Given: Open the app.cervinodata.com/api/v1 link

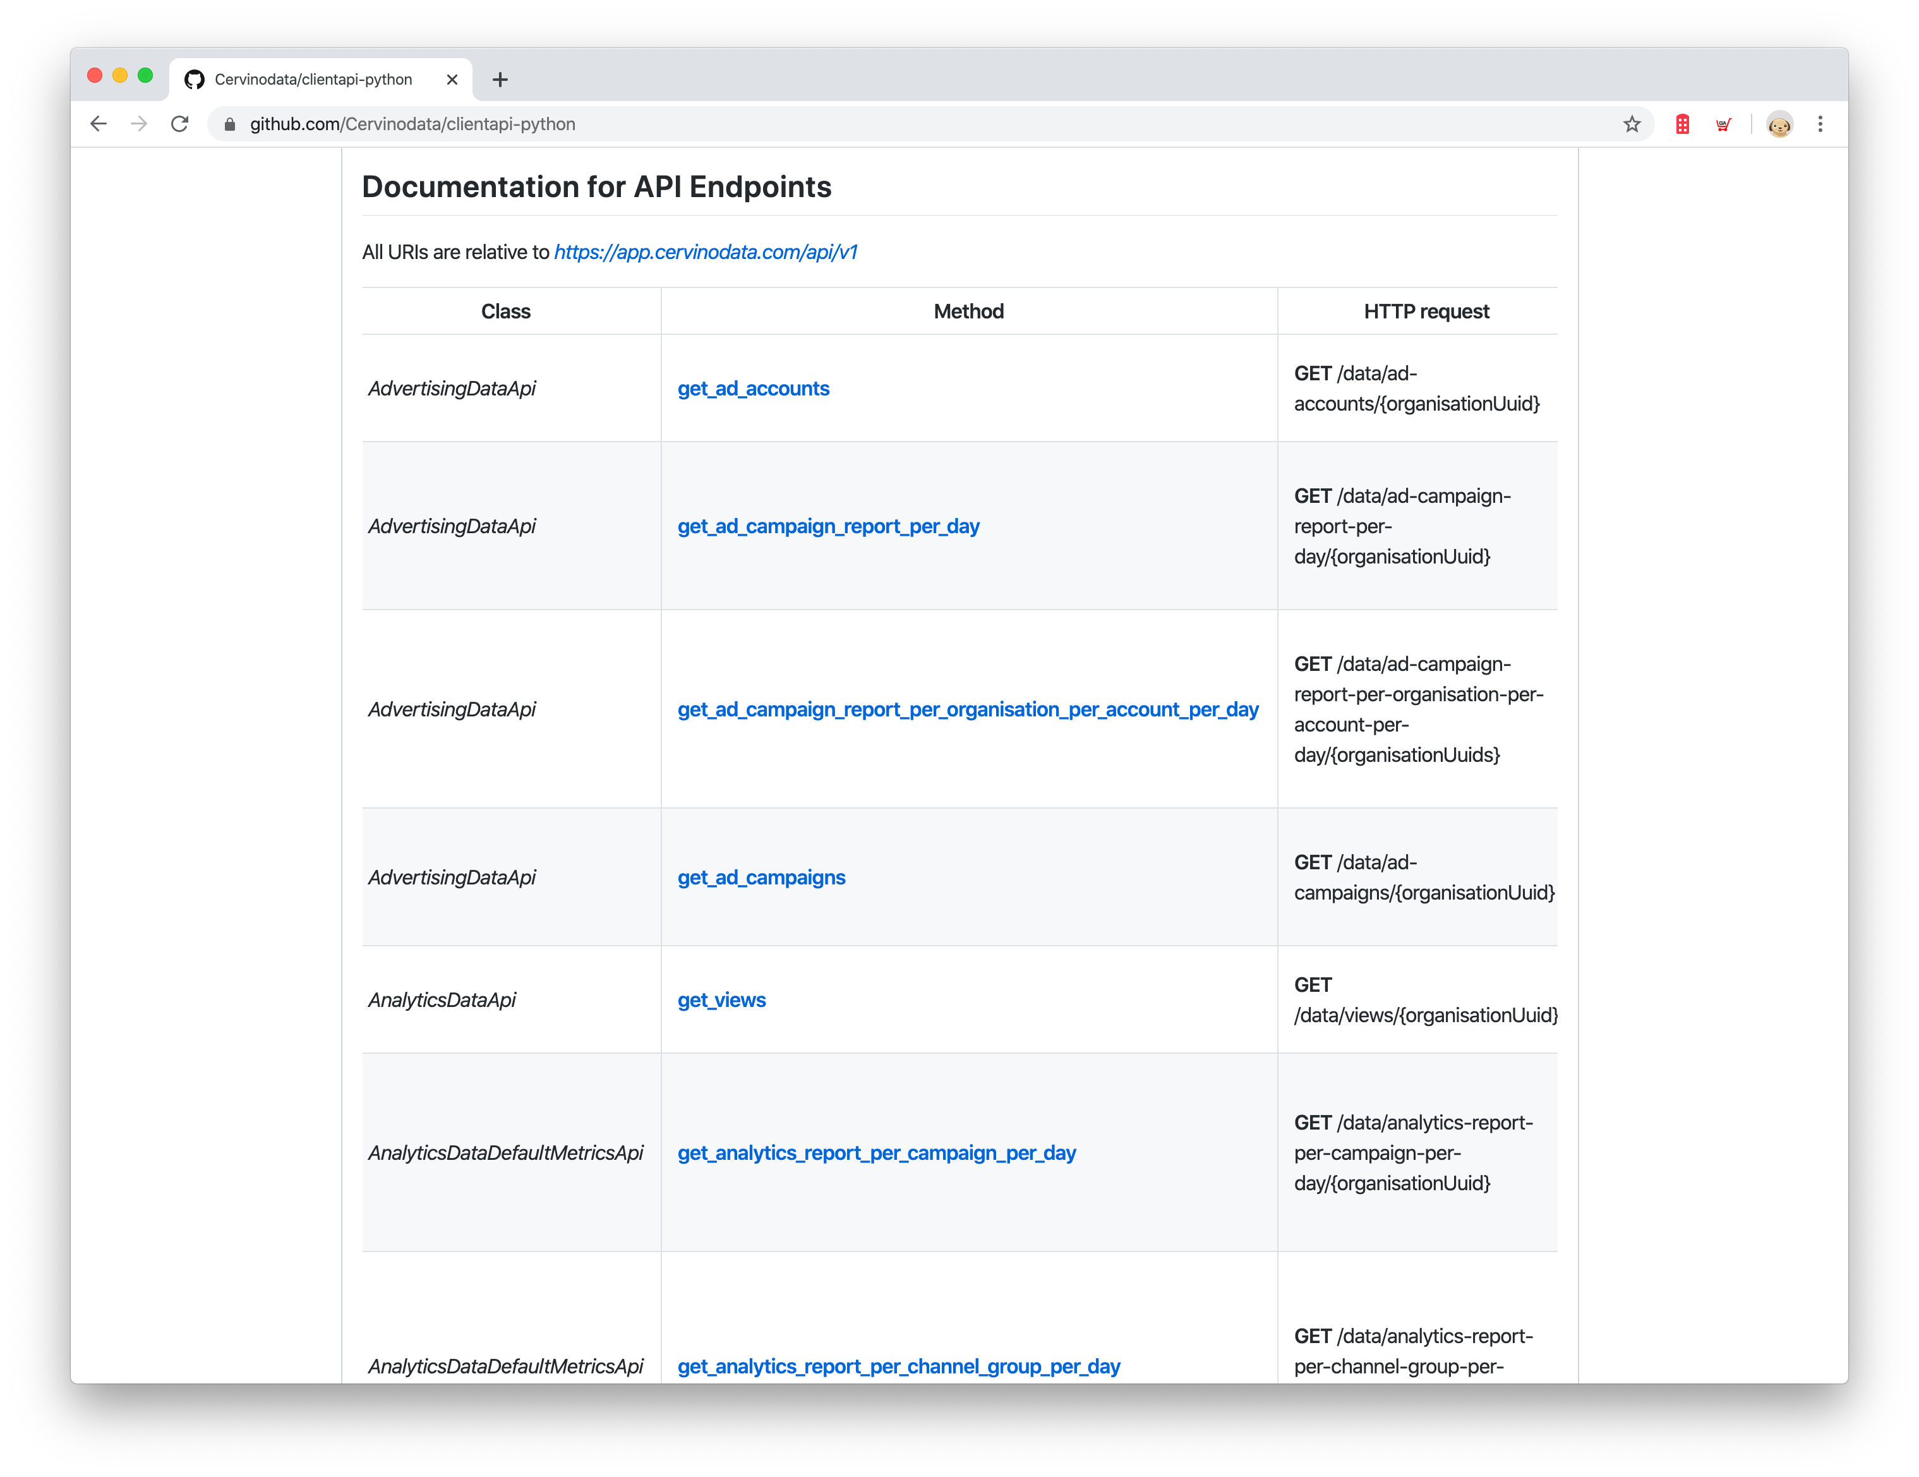Looking at the screenshot, I should [706, 252].
